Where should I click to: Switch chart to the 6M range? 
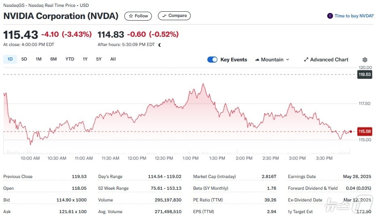tap(53, 59)
